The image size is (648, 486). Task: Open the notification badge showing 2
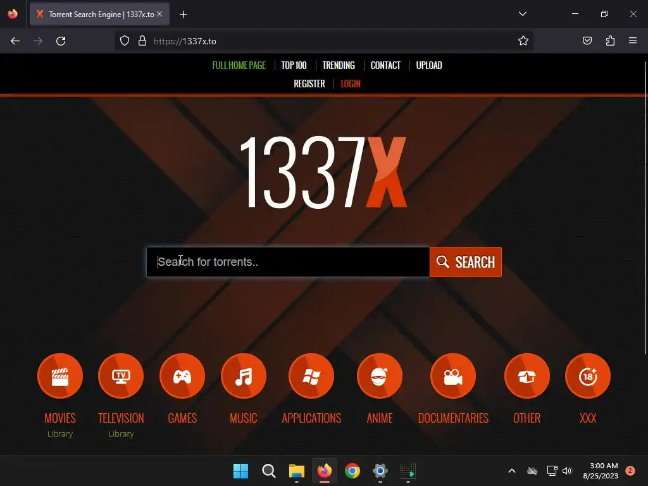click(630, 471)
